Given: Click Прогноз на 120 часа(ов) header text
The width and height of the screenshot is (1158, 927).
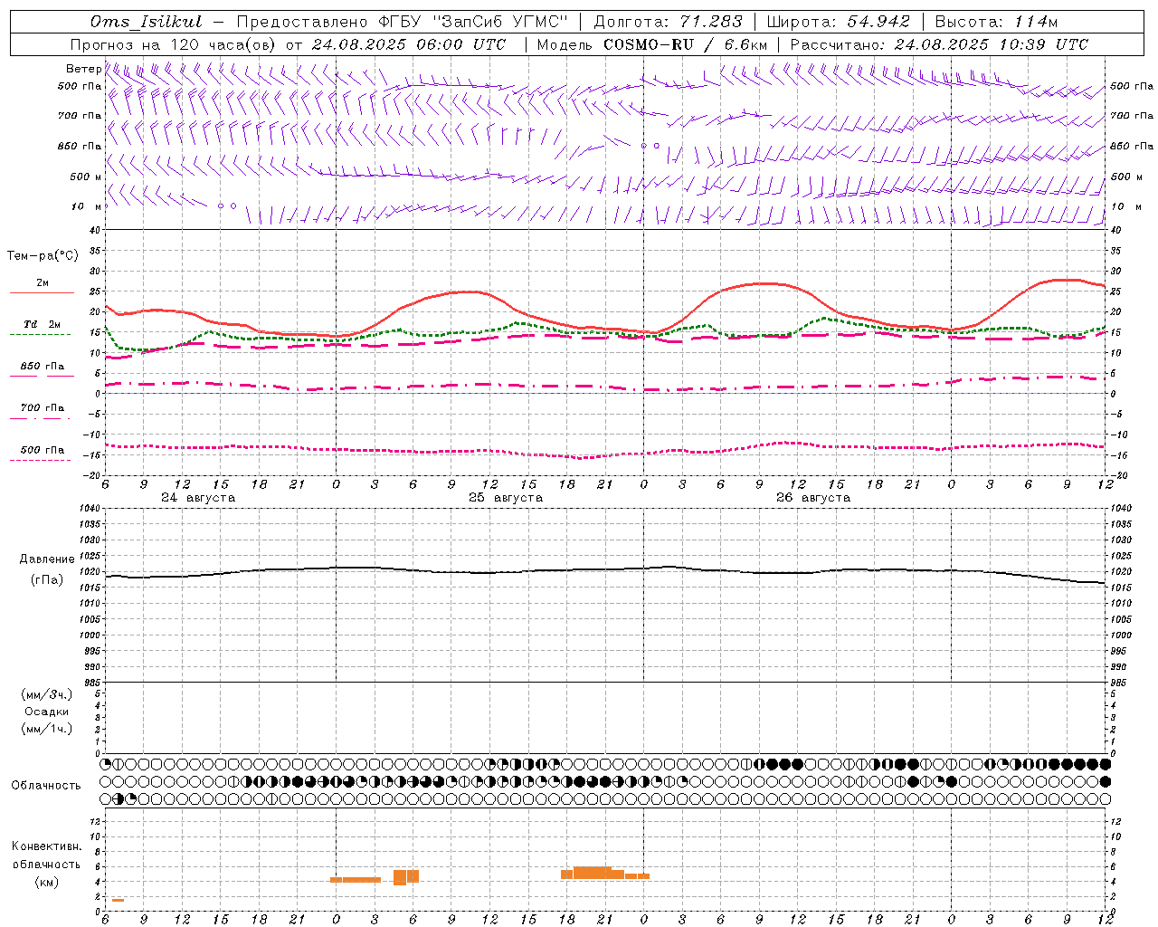Looking at the screenshot, I should point(174,44).
